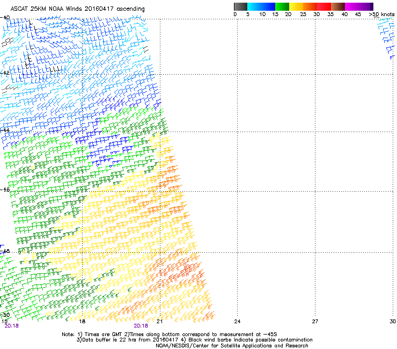Screen dimensions: 397x349
Task: Click the NOAA/NESDIS Center credit line
Action: 232,346
